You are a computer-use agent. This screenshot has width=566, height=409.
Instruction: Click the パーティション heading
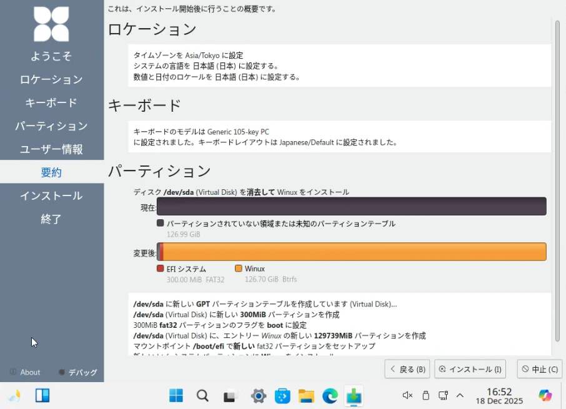(159, 171)
